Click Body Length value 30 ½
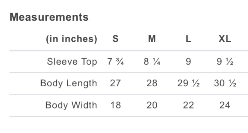The height and width of the screenshot is (133, 248). pyautogui.click(x=225, y=83)
